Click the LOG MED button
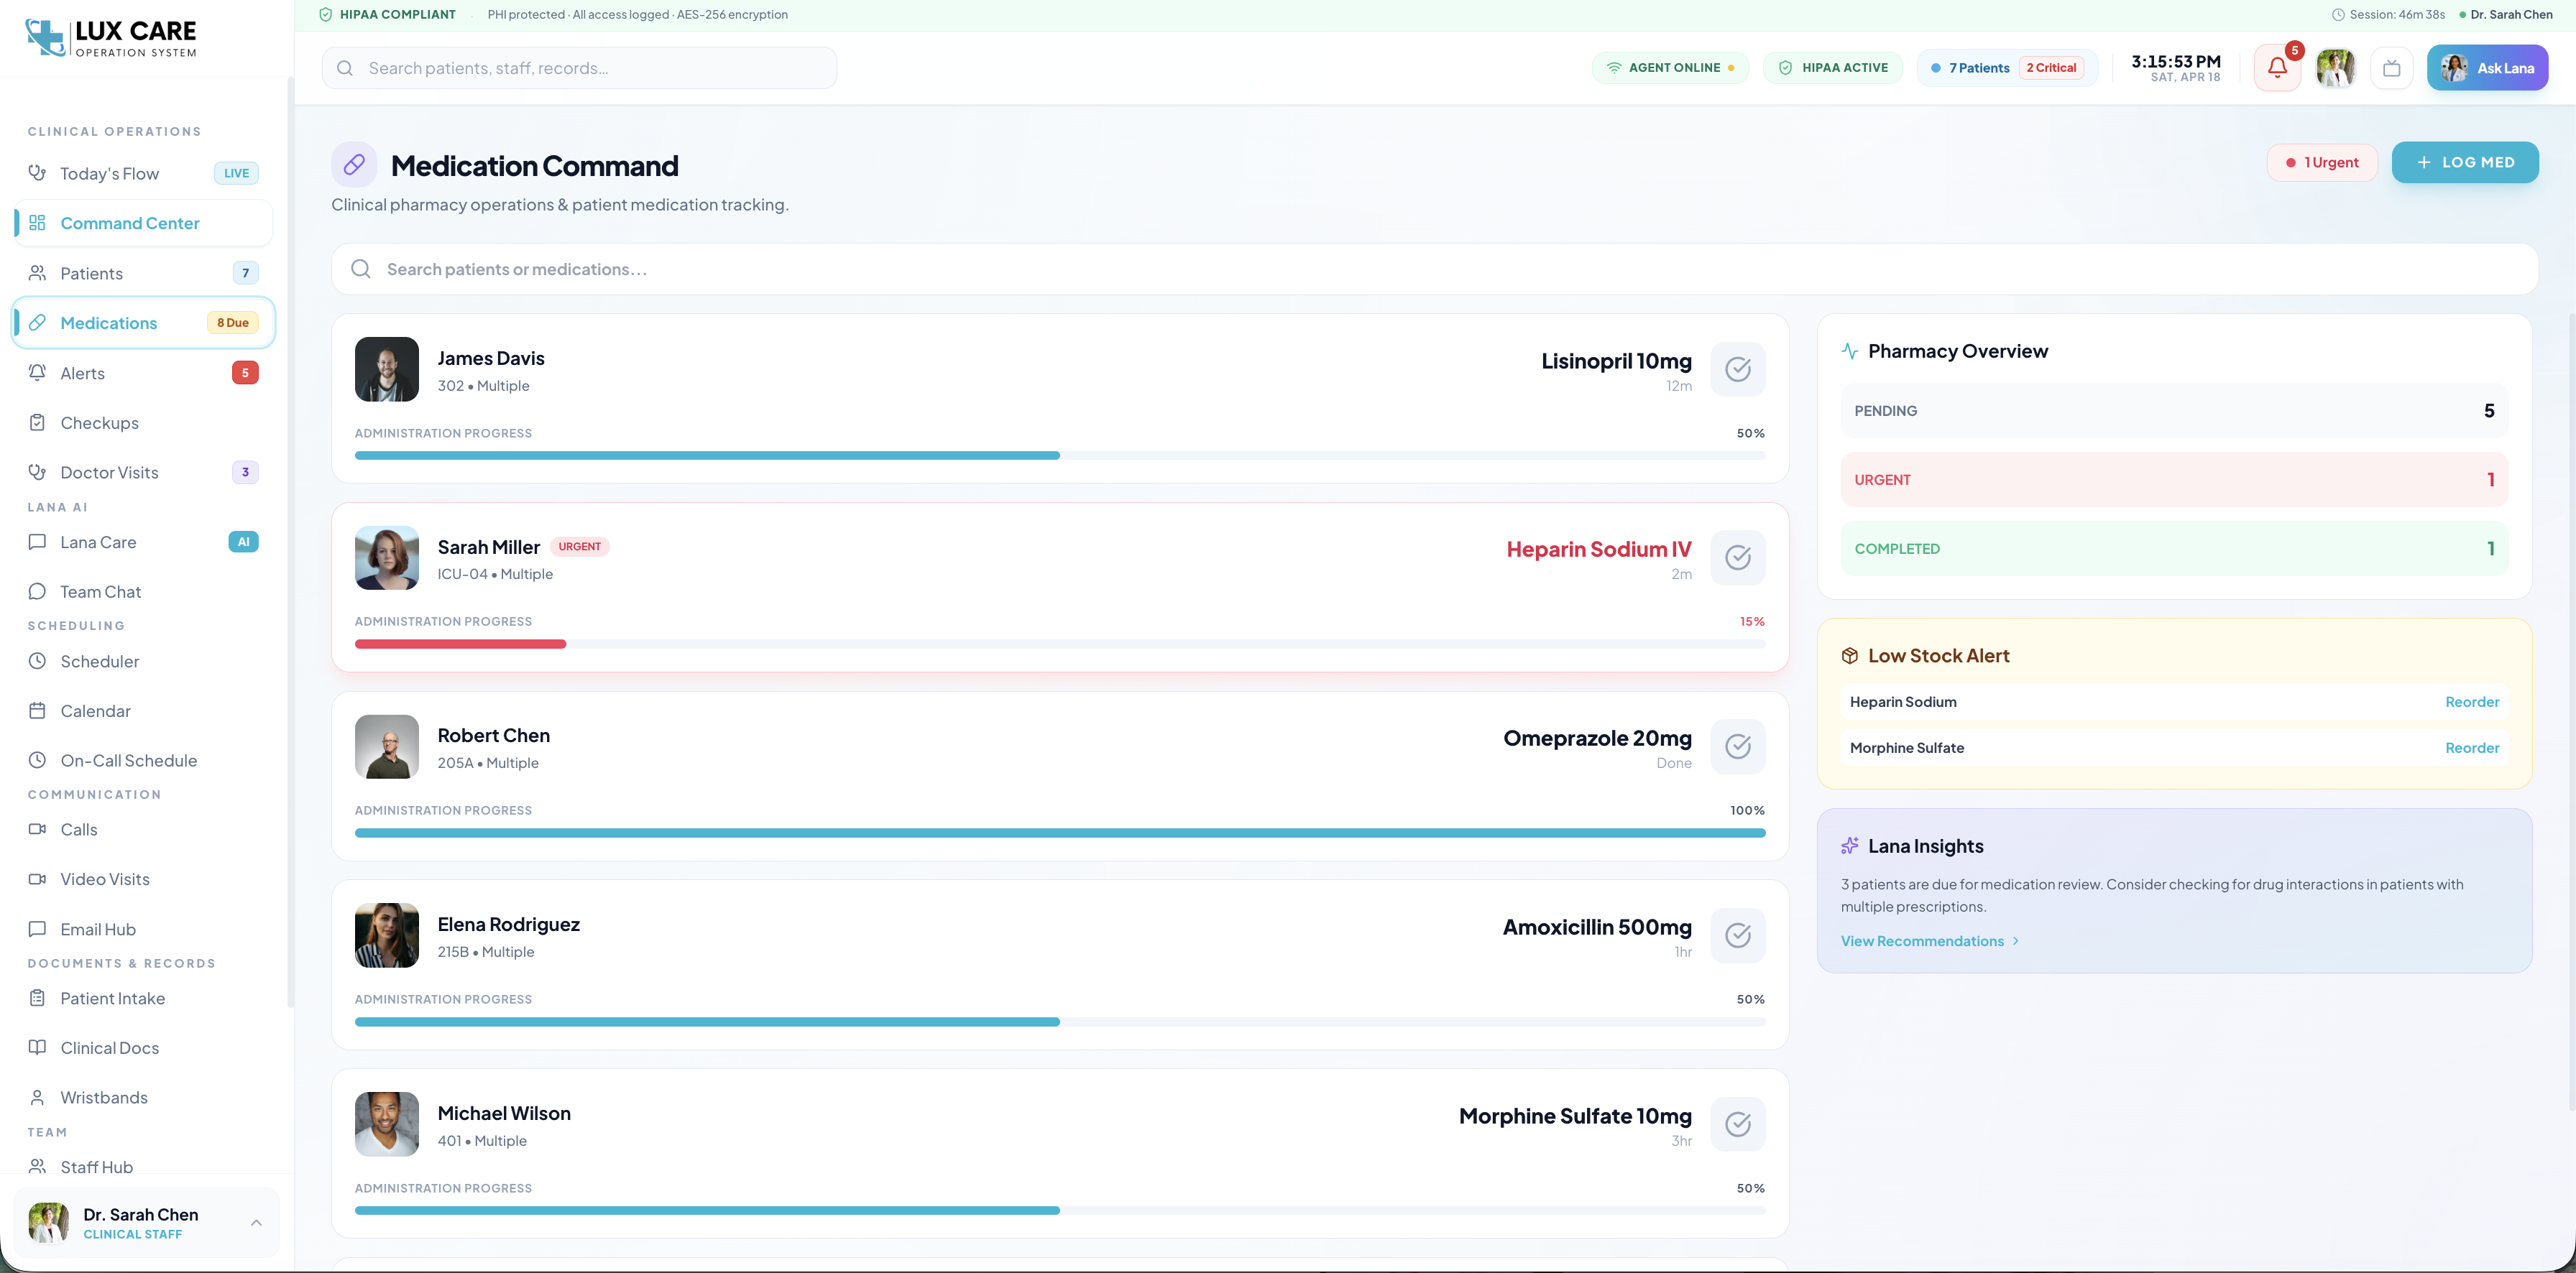The height and width of the screenshot is (1273, 2576). pyautogui.click(x=2464, y=162)
